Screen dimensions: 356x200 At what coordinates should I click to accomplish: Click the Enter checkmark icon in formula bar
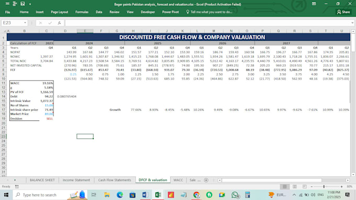pyautogui.click(x=50, y=23)
